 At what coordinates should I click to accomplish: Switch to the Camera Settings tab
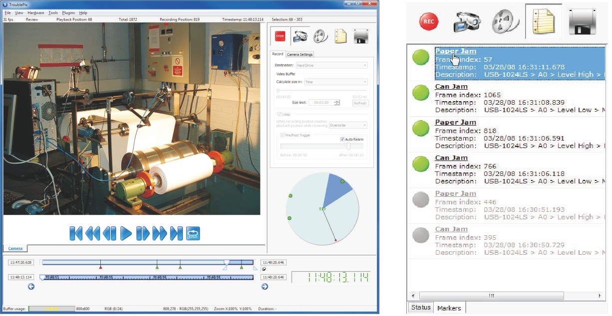click(300, 54)
